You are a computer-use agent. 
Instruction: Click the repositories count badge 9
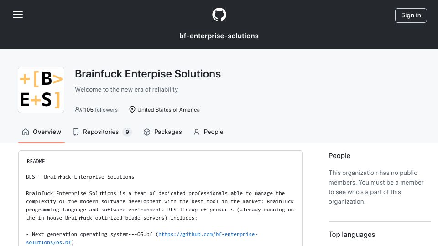[127, 132]
